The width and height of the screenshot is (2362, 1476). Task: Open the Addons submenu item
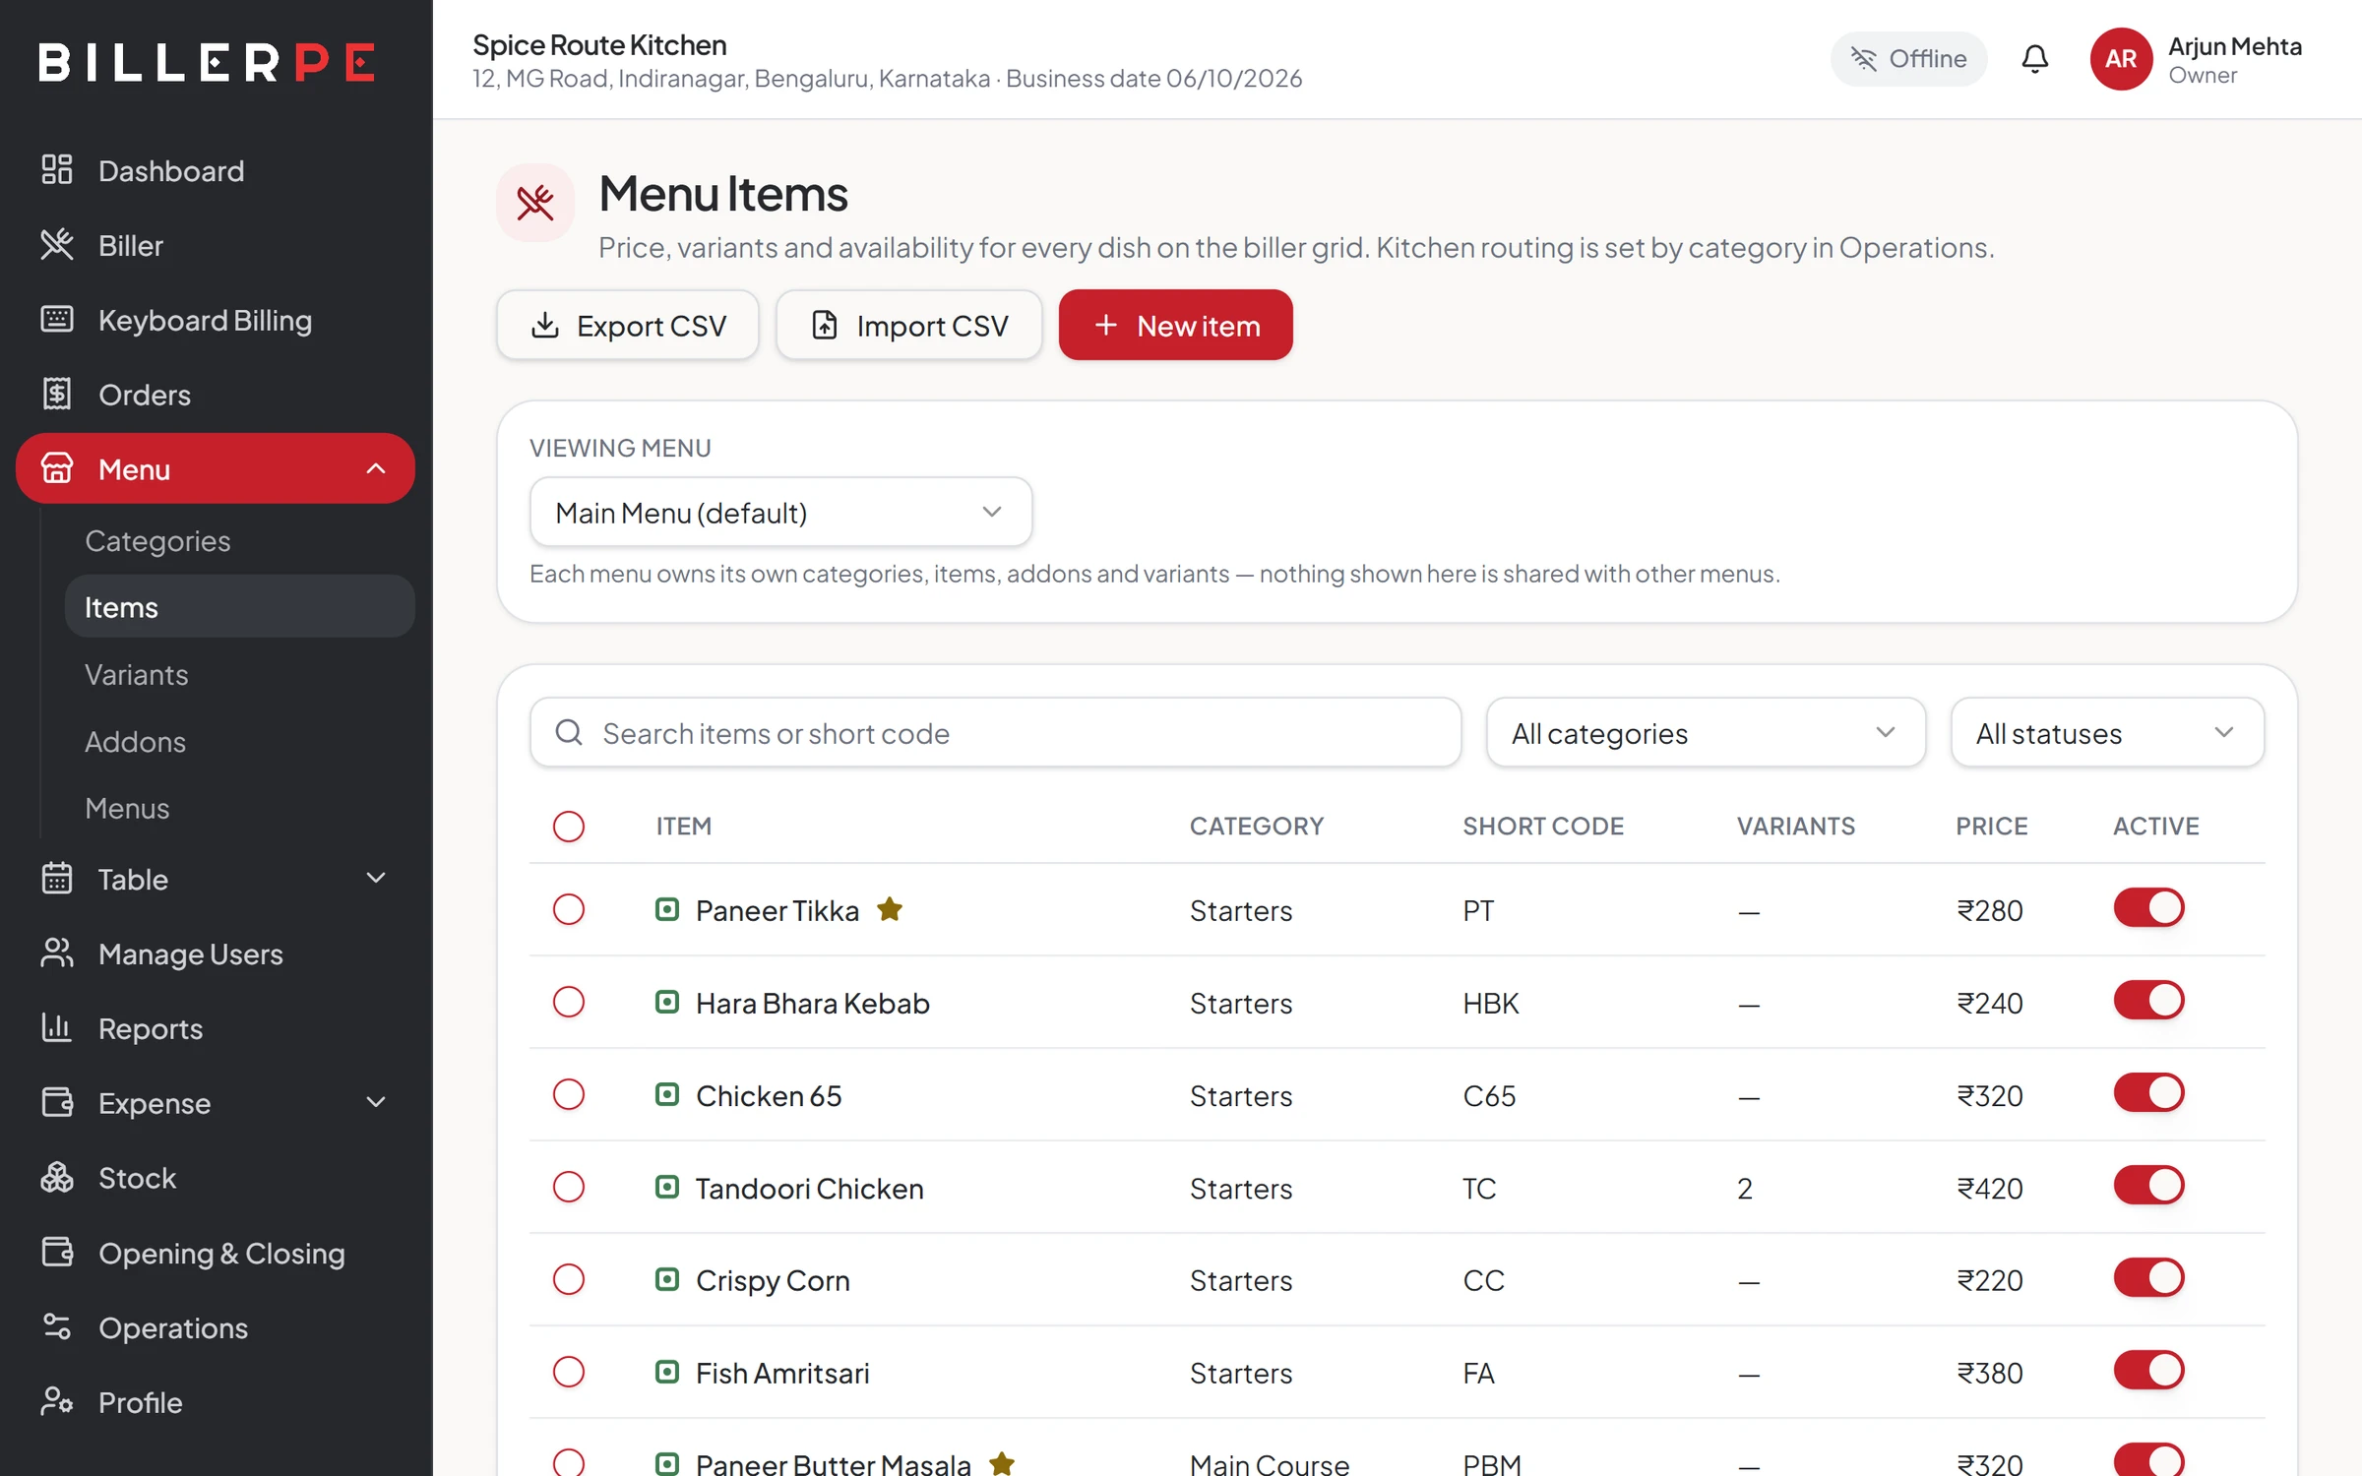coord(239,741)
